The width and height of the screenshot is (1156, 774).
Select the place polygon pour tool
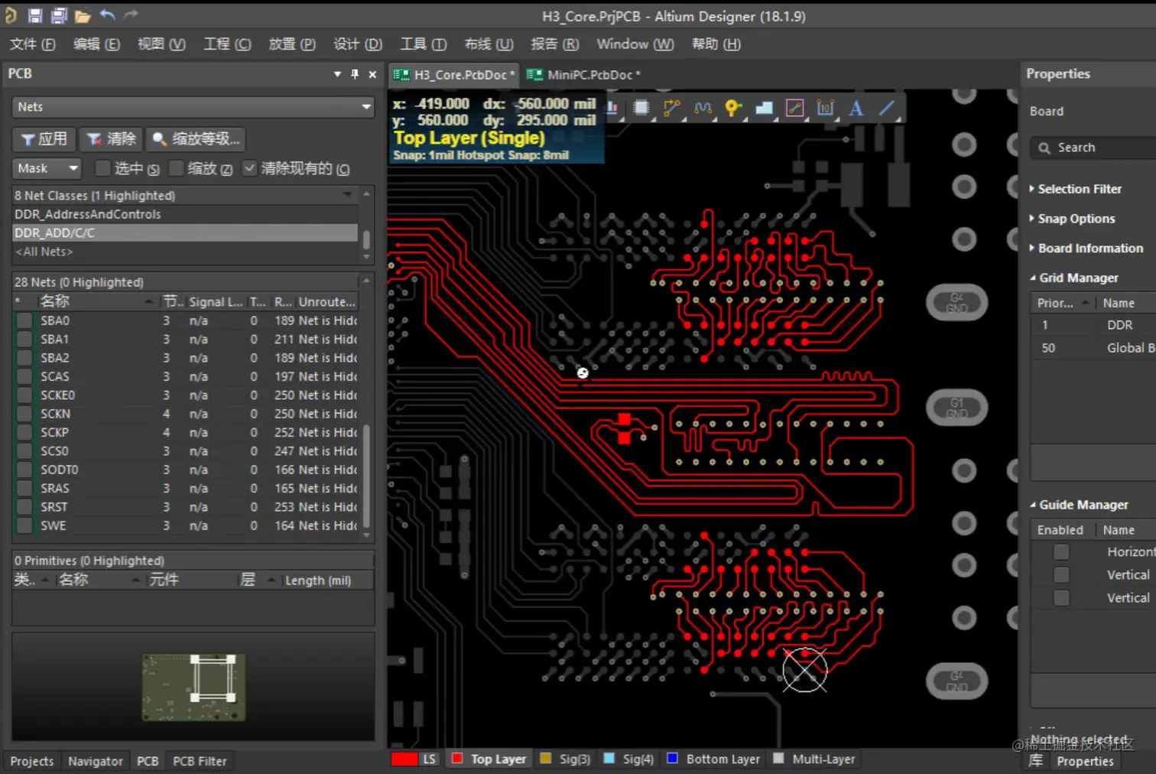pyautogui.click(x=764, y=108)
